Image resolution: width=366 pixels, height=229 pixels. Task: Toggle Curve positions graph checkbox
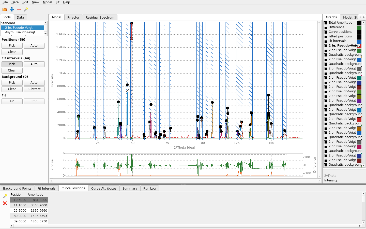[x=326, y=32]
